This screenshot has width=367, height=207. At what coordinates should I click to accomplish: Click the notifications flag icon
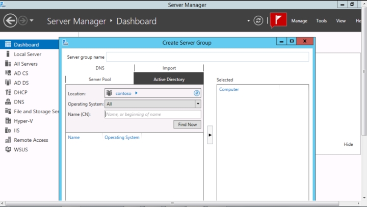[x=278, y=20]
